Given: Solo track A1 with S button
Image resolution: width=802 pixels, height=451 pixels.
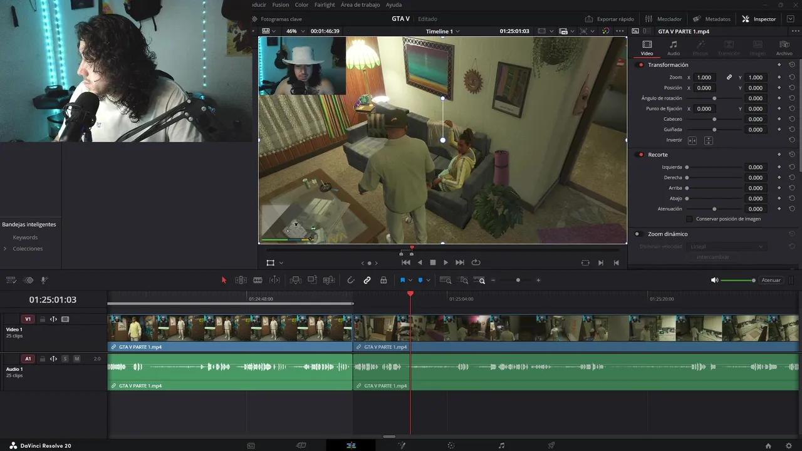Looking at the screenshot, I should [x=65, y=359].
